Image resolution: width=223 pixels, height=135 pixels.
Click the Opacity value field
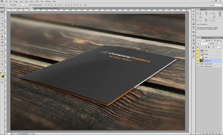click(x=217, y=44)
